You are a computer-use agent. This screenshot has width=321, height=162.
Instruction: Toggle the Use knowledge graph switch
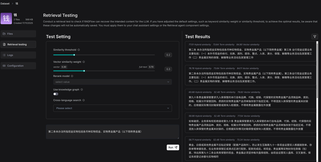pyautogui.click(x=56, y=94)
